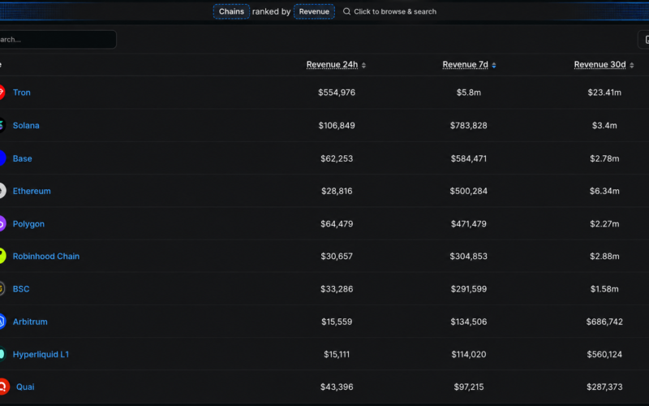Screen dimensions: 649x406
Task: Click Quai's 30d revenue $287,373
Action: click(604, 387)
